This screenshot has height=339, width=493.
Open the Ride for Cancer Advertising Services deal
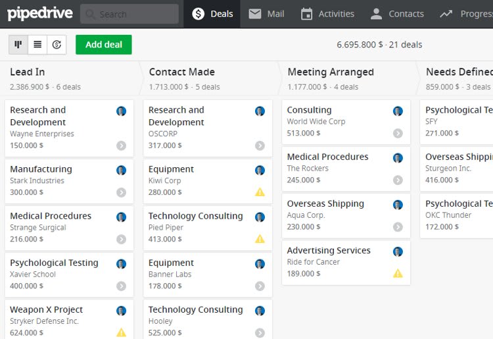[346, 263]
